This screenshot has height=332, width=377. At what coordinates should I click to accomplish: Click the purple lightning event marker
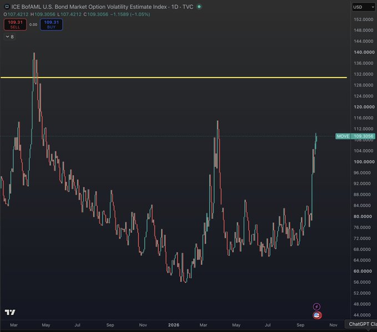coord(316,307)
